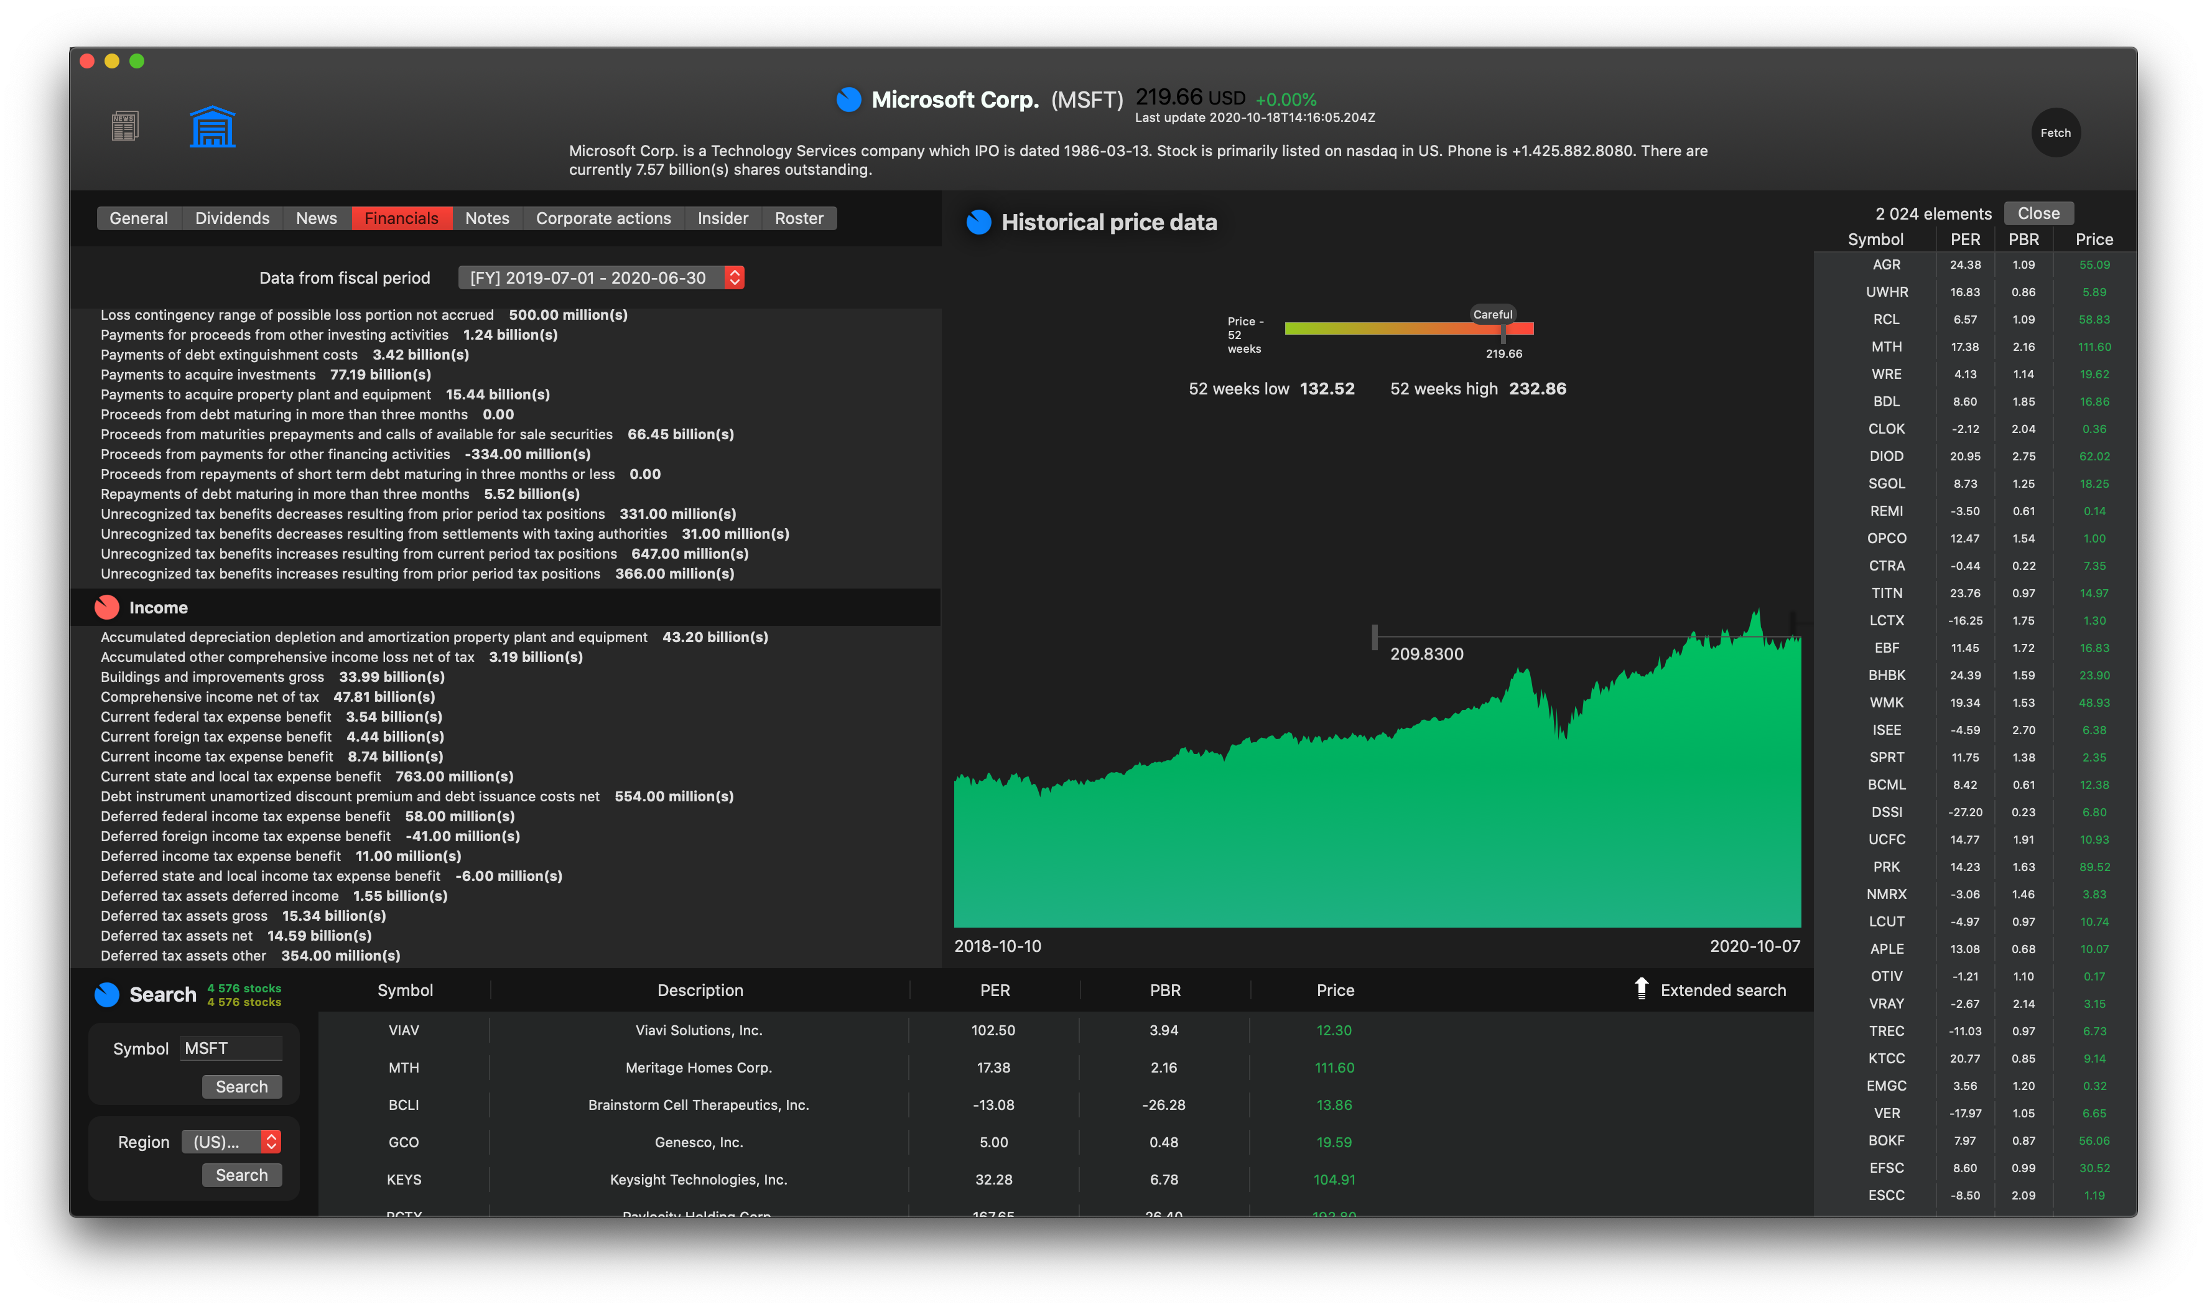2207x1309 pixels.
Task: Select DIOD in the side symbol list
Action: [x=1886, y=456]
